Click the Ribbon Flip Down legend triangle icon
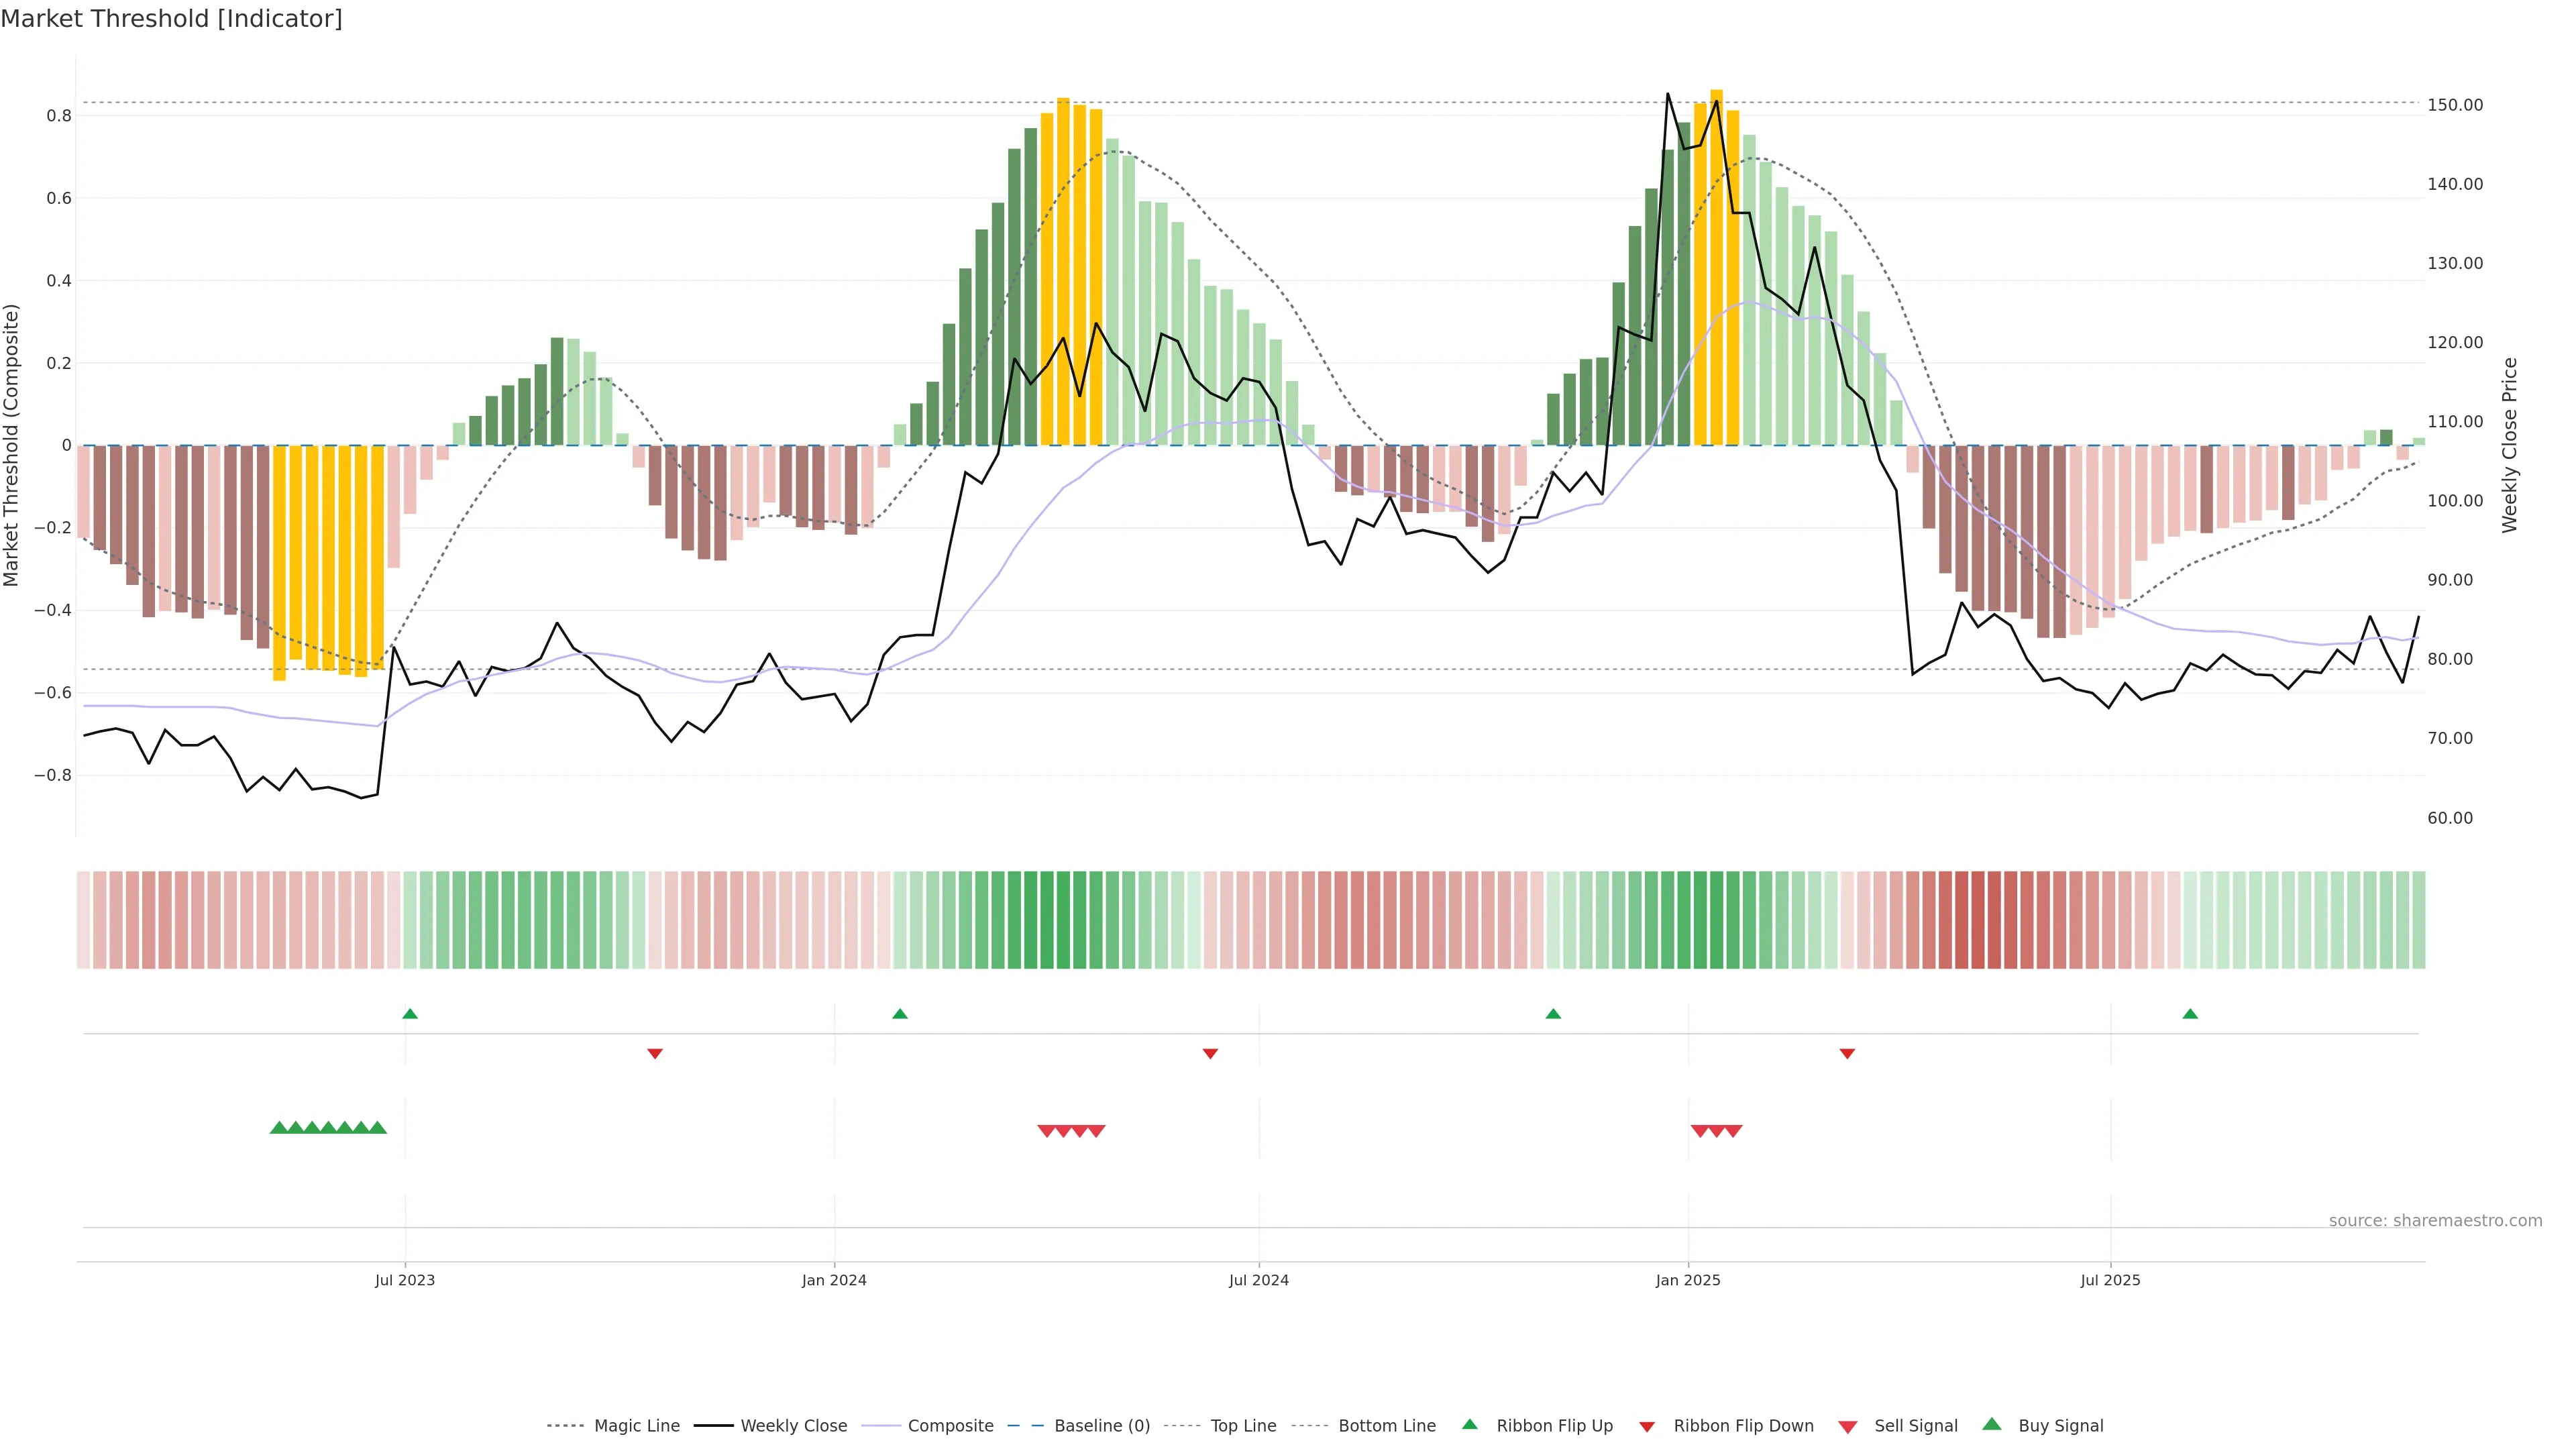The image size is (2576, 1449). click(x=1647, y=1426)
